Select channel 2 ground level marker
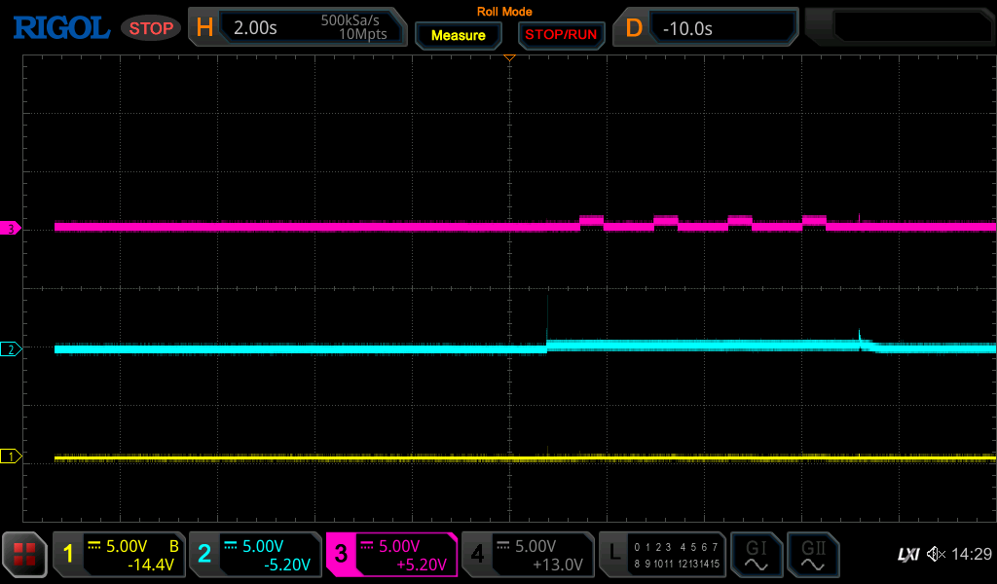997x584 pixels. tap(11, 348)
